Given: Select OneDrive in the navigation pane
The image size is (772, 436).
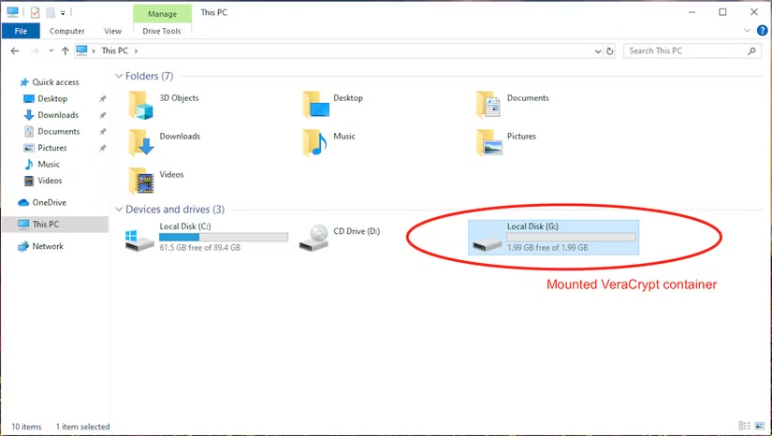Looking at the screenshot, I should (49, 202).
